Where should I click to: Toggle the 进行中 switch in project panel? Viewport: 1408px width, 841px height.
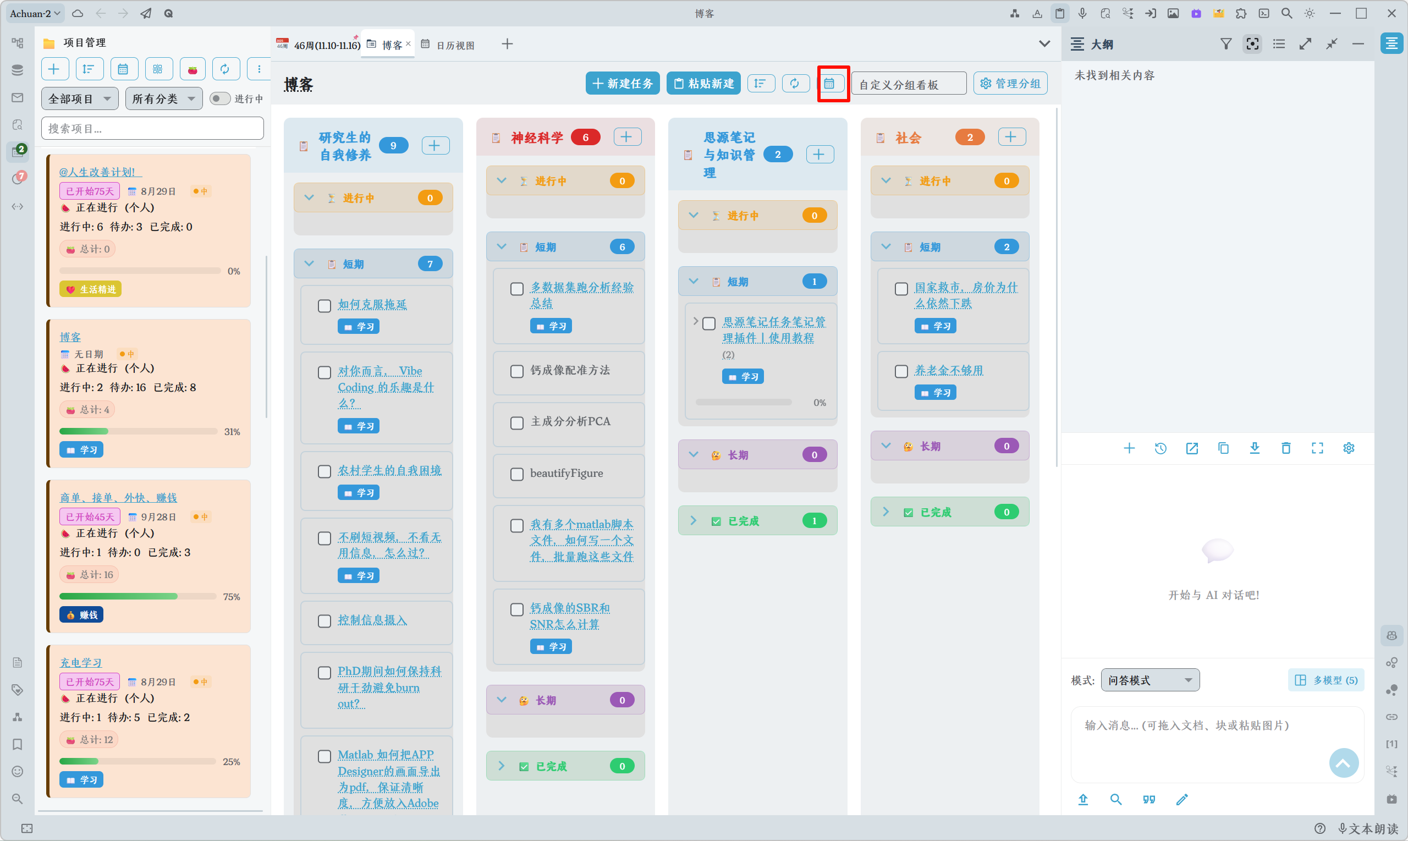tap(220, 98)
